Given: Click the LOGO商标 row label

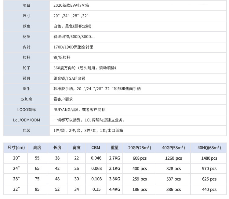Looking at the screenshot, I should (x=27, y=110).
